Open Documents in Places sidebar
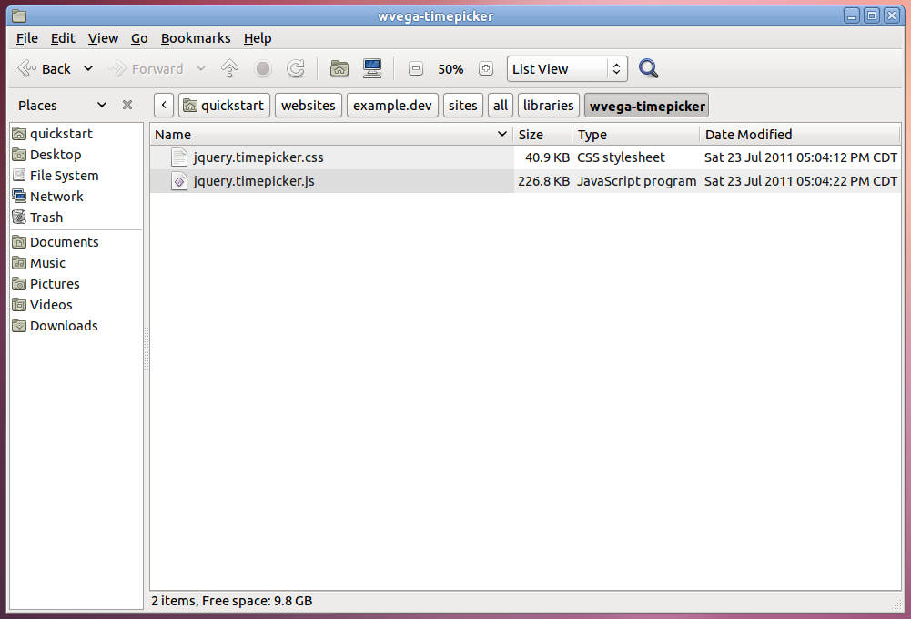Image resolution: width=911 pixels, height=619 pixels. [76, 242]
